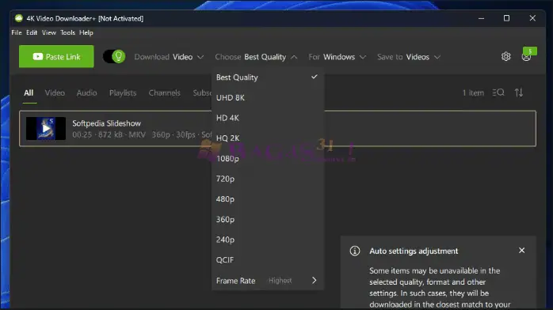Image resolution: width=553 pixels, height=310 pixels.
Task: Click the 4K Video Downloader app icon
Action: click(19, 18)
